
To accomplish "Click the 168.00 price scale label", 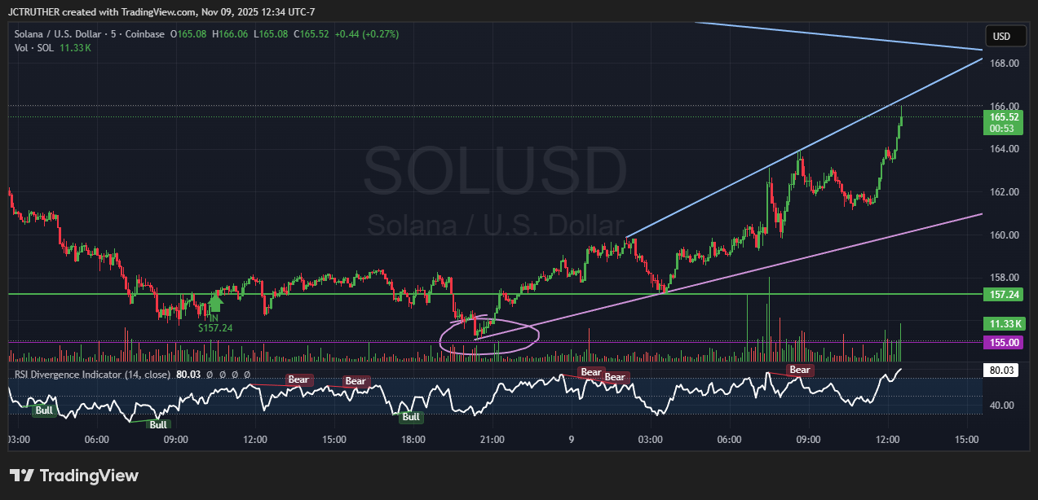I will 1005,64.
